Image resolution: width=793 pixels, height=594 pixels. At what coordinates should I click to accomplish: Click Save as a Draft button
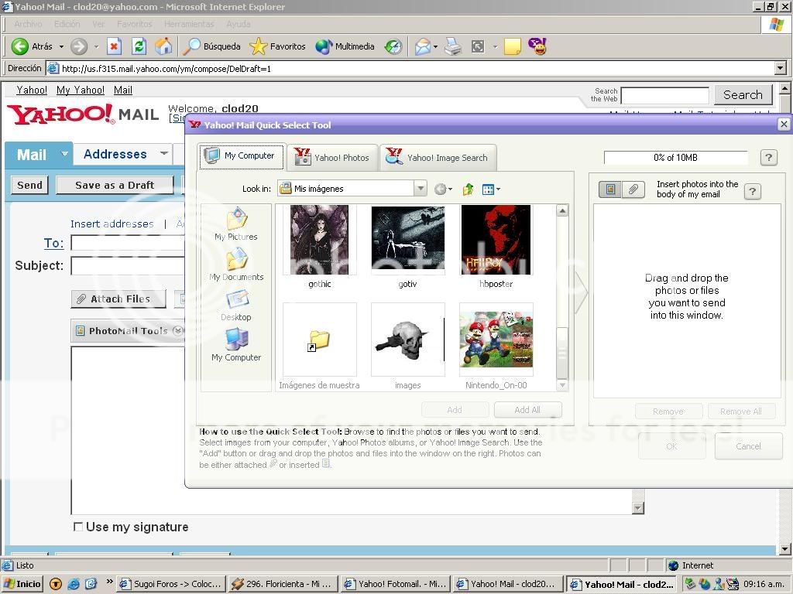point(115,185)
